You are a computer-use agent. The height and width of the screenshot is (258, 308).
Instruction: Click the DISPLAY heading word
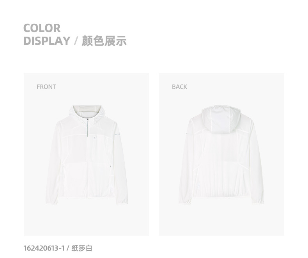[47, 41]
